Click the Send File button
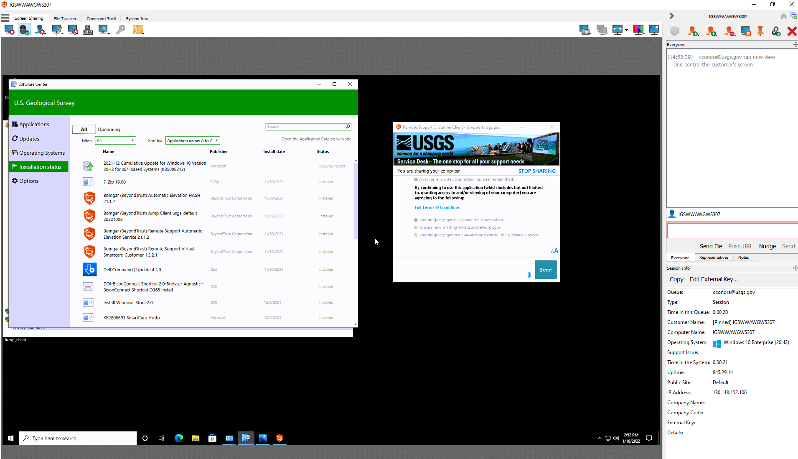The image size is (798, 459). click(711, 246)
